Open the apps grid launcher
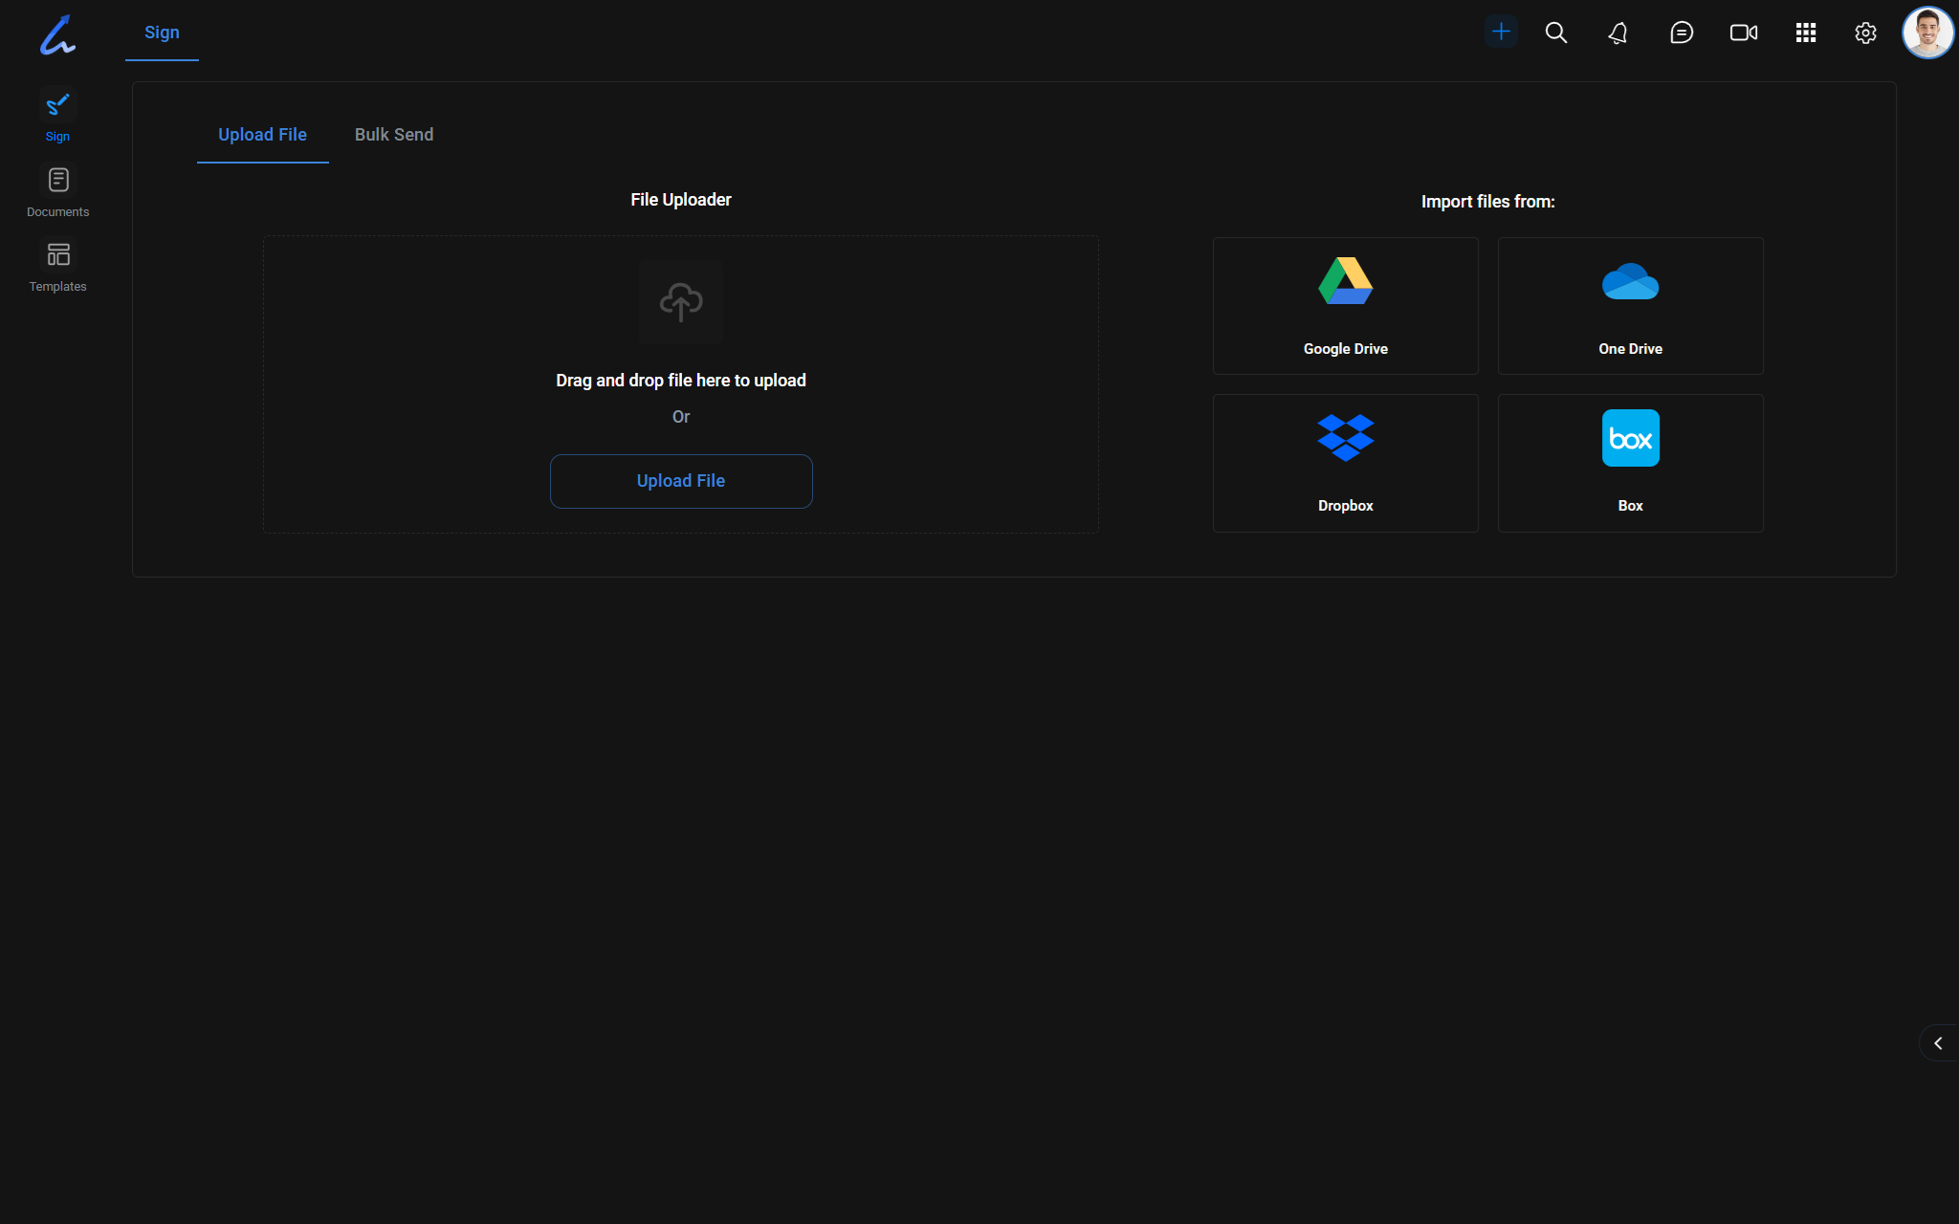Image resolution: width=1959 pixels, height=1224 pixels. 1806,33
